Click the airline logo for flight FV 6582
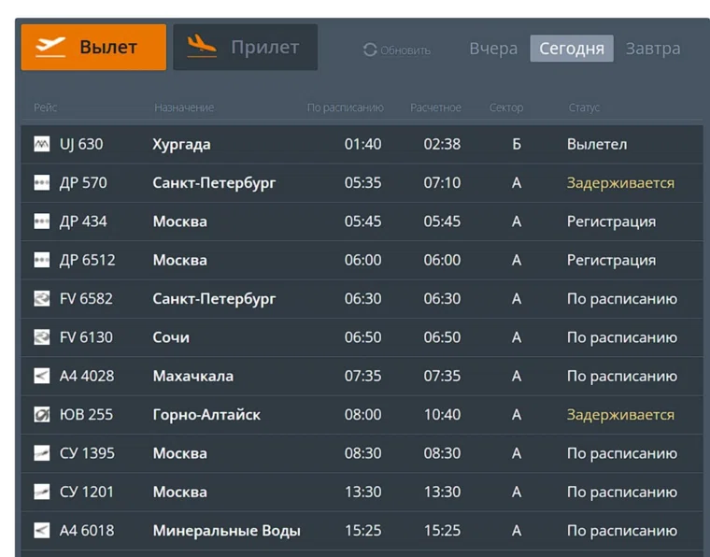Viewport: 710px width, 557px height. coord(41,299)
